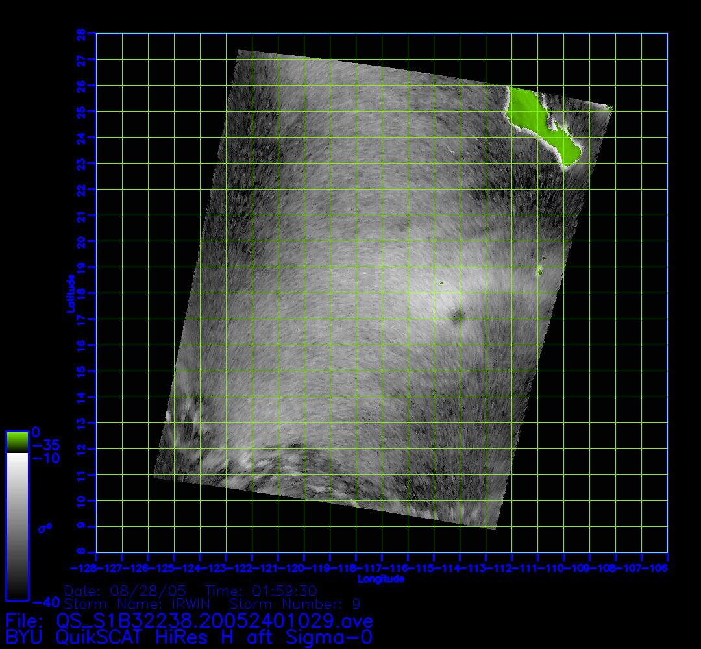This screenshot has width=701, height=649.
Task: Click the Latitude axis title
Action: (x=70, y=293)
